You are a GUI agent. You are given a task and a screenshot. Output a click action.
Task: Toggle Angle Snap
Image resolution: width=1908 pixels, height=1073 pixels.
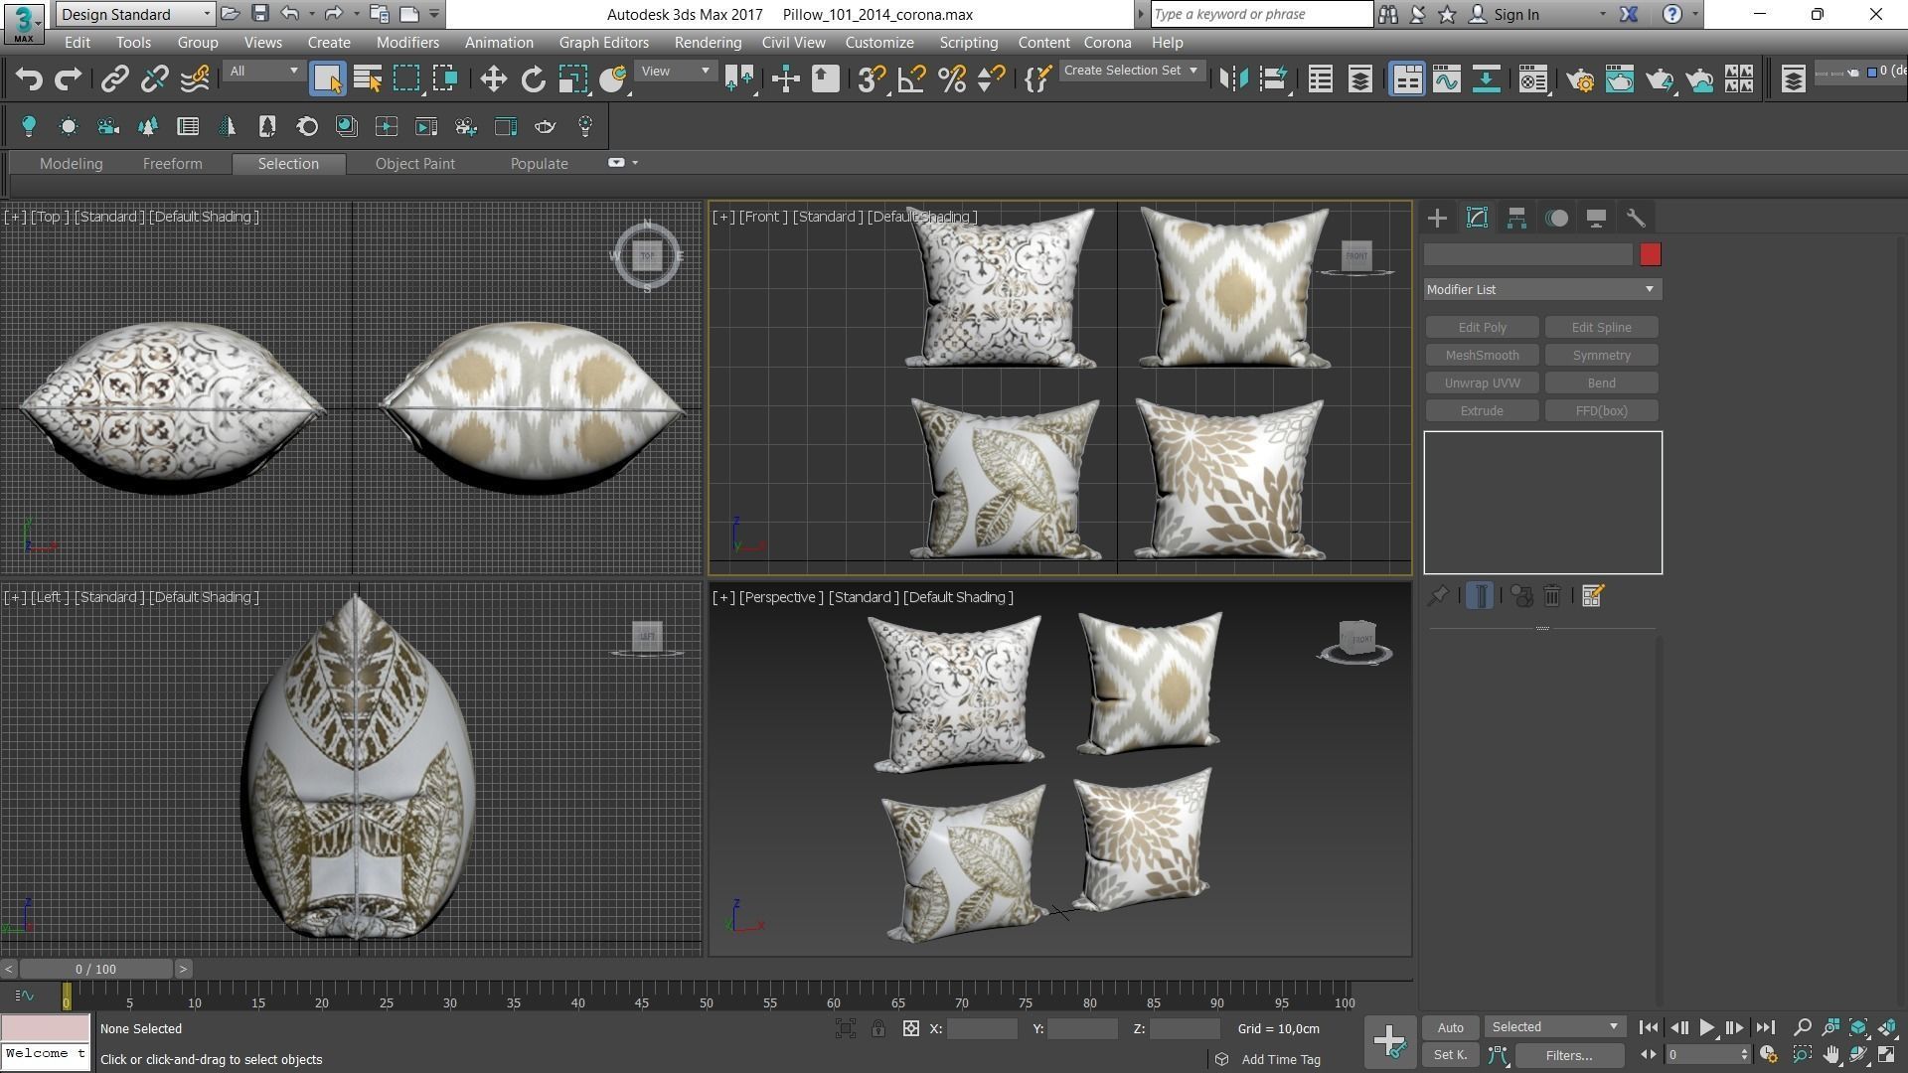pyautogui.click(x=911, y=78)
